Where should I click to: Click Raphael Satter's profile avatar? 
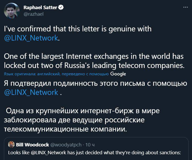click(11, 11)
